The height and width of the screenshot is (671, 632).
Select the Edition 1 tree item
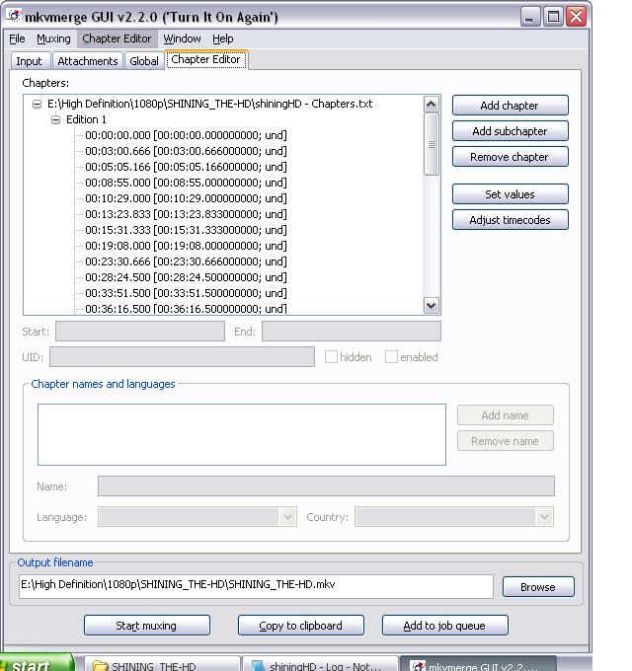click(x=86, y=119)
